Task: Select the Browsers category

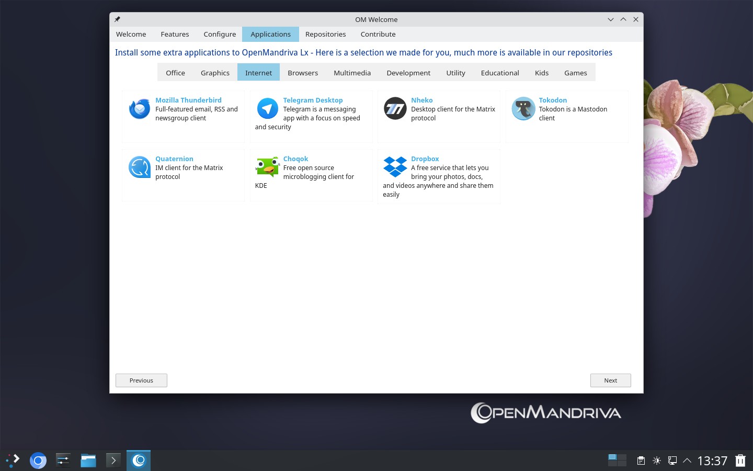Action: tap(303, 72)
